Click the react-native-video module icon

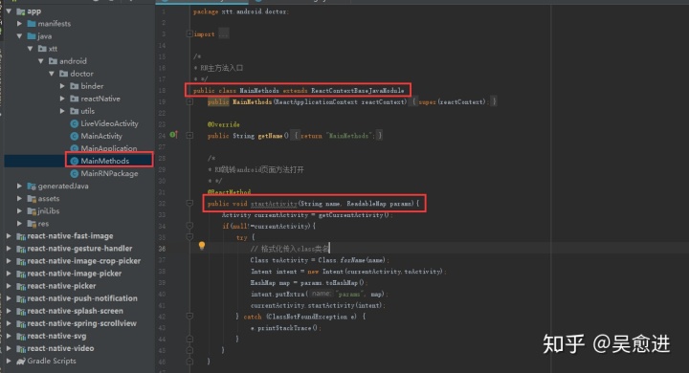[21, 349]
